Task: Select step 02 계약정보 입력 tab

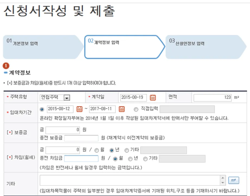Action: click(124, 47)
